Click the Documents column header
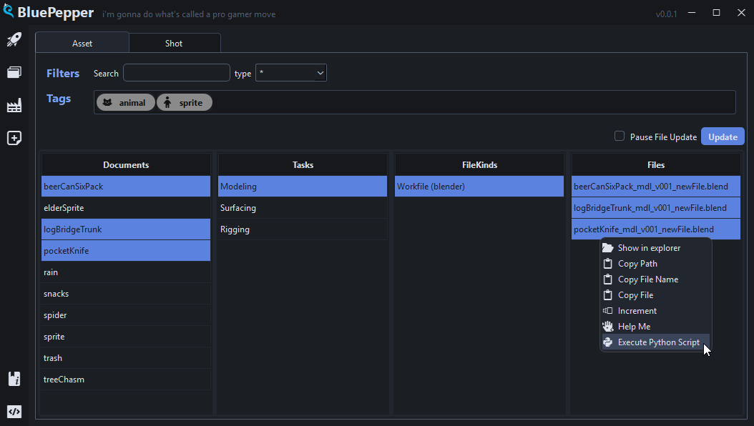Screen dimensions: 754x426 (x=126, y=164)
